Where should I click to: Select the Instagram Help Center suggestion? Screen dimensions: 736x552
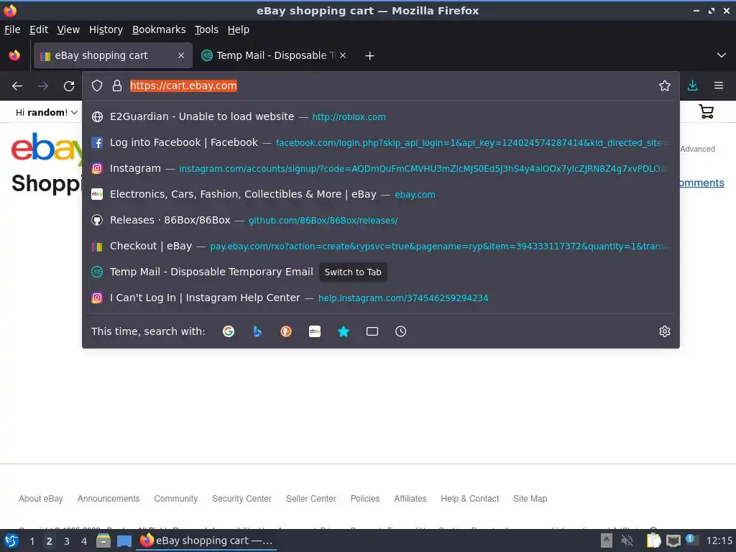click(381, 298)
